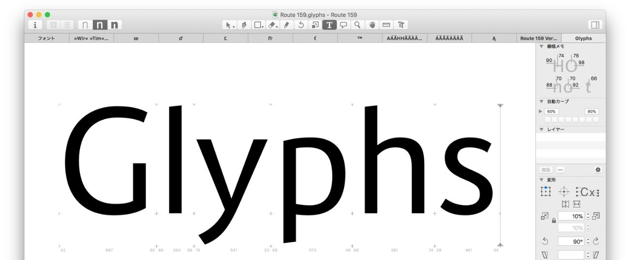This screenshot has width=630, height=260.
Task: Adjust the 10% scale stepper
Action: click(588, 216)
